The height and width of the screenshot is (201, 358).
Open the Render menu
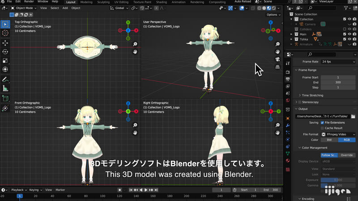click(29, 1)
